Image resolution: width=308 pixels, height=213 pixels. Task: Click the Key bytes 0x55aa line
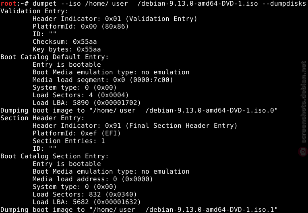66,49
